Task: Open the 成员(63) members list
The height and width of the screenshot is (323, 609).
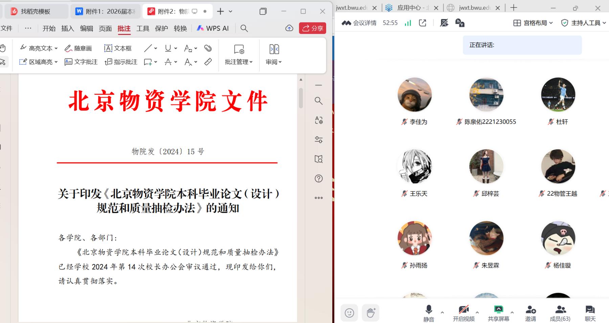Action: tap(560, 313)
